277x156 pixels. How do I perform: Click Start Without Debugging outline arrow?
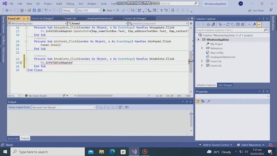118,10
